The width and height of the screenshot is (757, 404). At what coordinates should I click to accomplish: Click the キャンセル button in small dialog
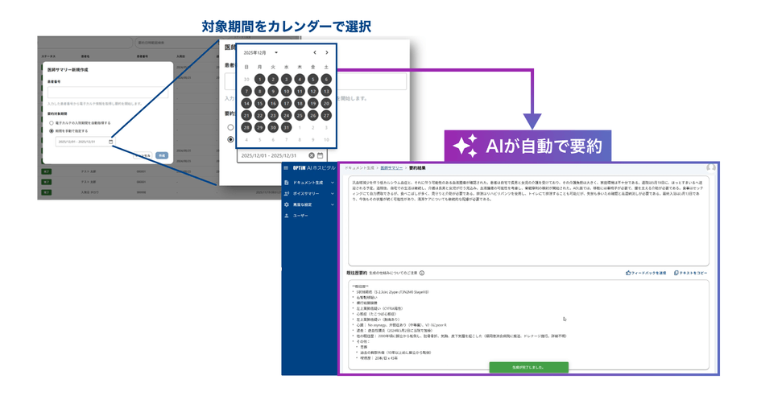tap(143, 156)
